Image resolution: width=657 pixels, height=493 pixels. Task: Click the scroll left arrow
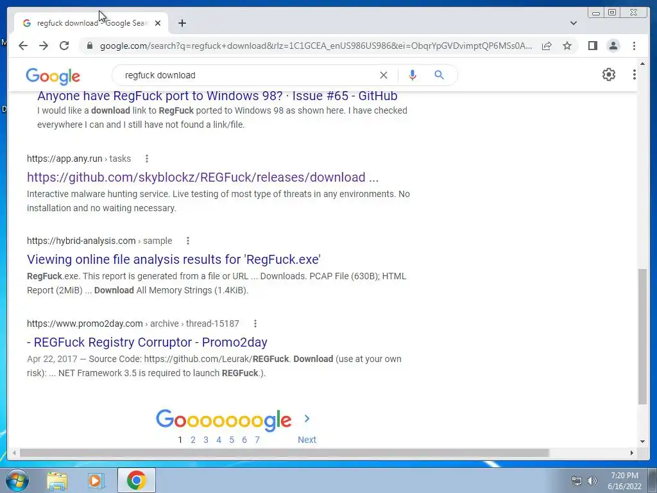[x=14, y=453]
